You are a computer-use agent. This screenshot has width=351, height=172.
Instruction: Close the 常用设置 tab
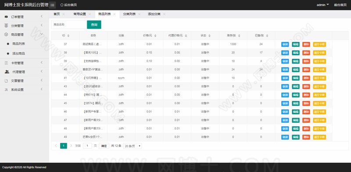point(90,14)
